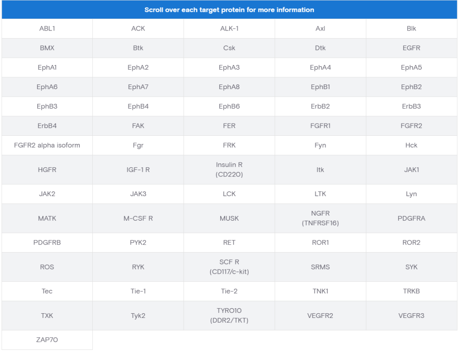
Task: Click the JAK2 cell
Action: pos(47,194)
